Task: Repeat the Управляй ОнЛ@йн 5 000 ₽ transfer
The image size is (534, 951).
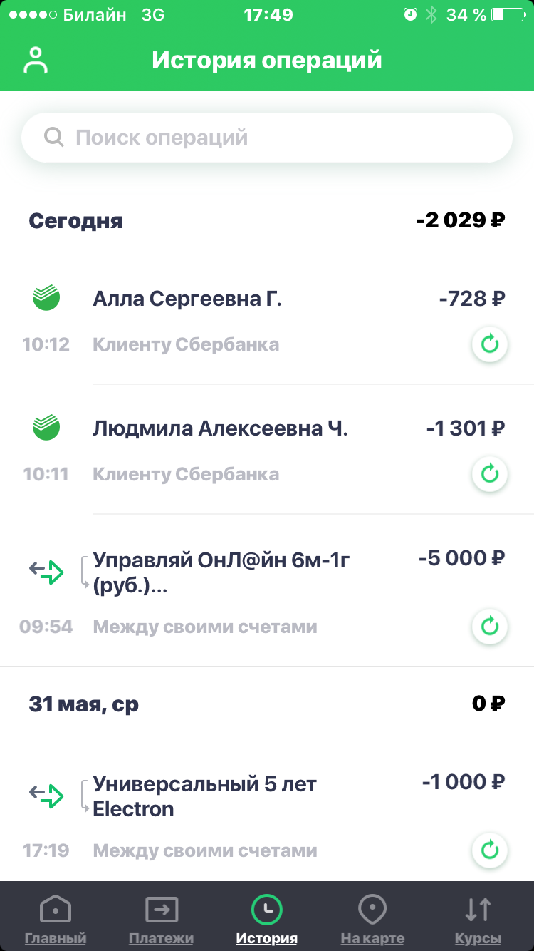Action: pos(490,627)
